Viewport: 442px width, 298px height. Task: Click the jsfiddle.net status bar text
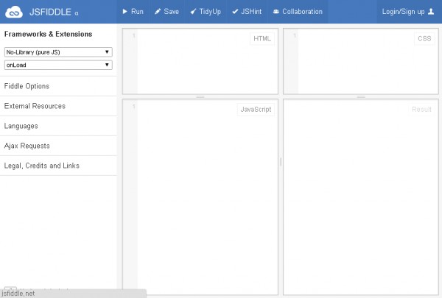[18, 294]
